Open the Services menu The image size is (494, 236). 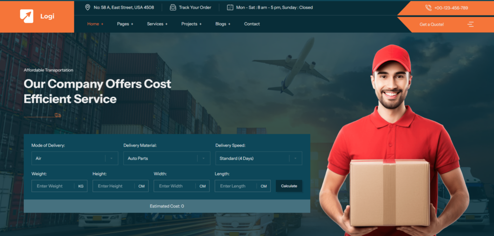(157, 24)
